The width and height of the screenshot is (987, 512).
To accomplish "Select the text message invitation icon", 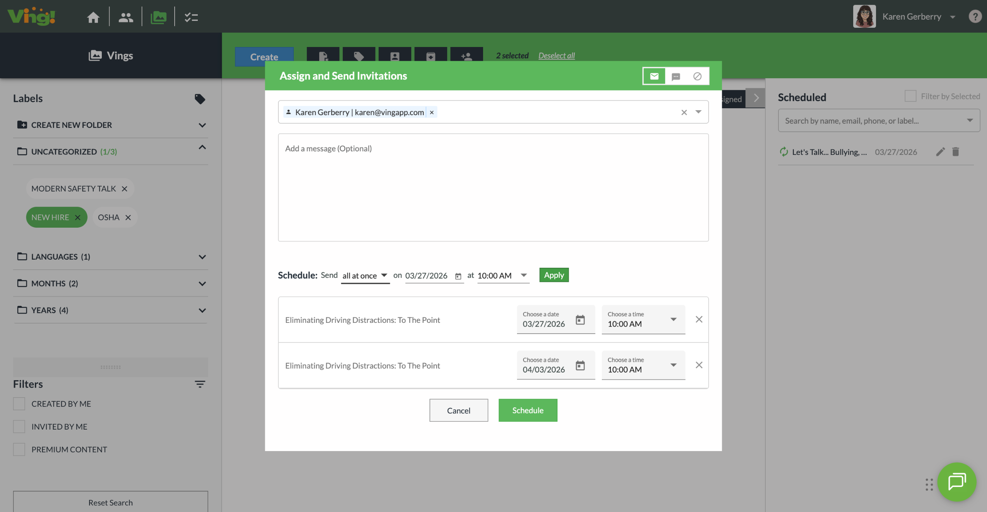I will (x=675, y=76).
